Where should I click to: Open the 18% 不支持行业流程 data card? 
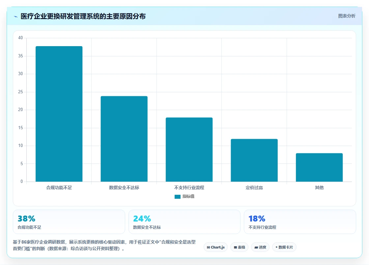[300, 222]
